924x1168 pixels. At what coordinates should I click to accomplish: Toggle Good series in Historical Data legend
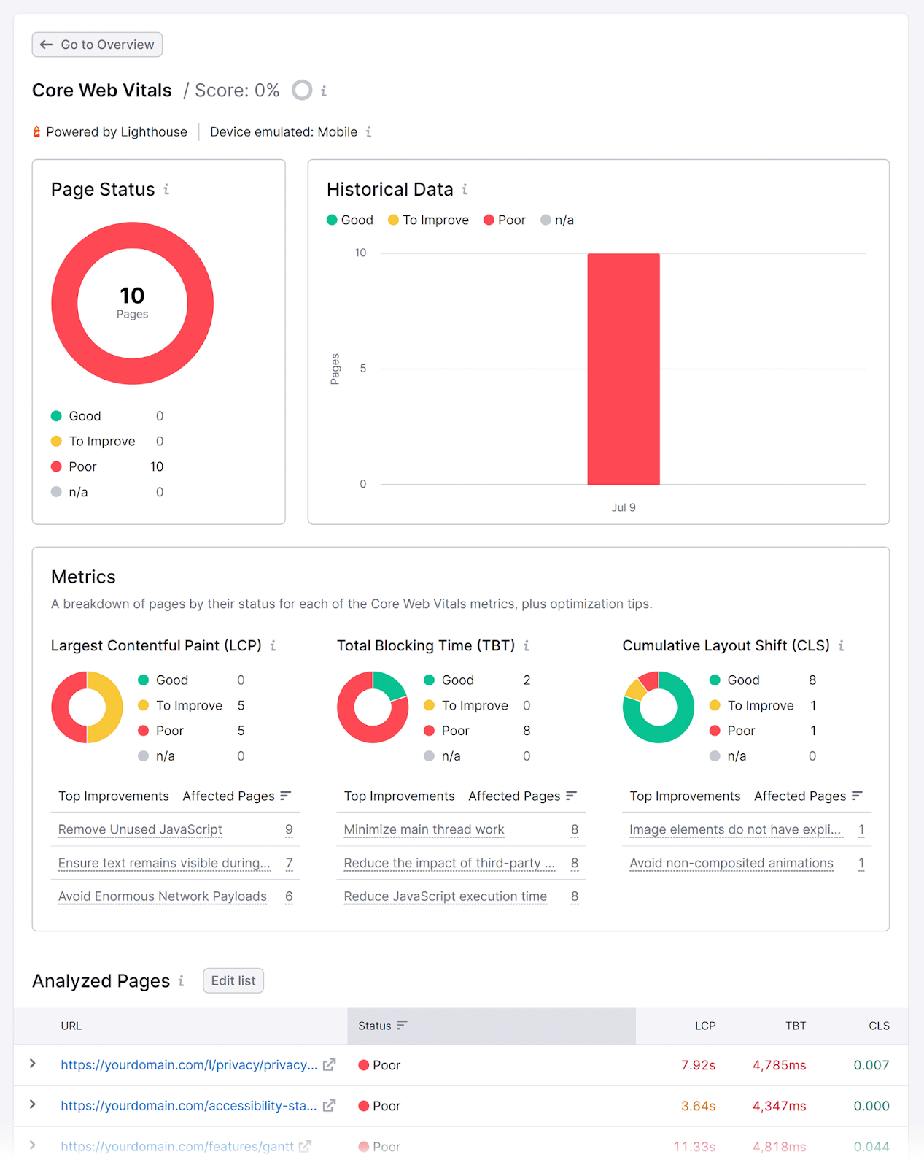(350, 220)
